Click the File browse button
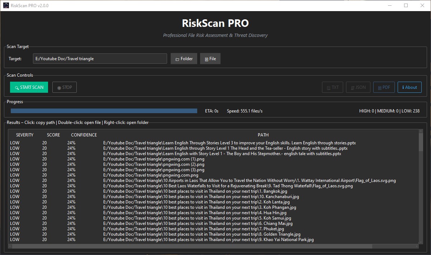The width and height of the screenshot is (431, 255). (x=210, y=59)
